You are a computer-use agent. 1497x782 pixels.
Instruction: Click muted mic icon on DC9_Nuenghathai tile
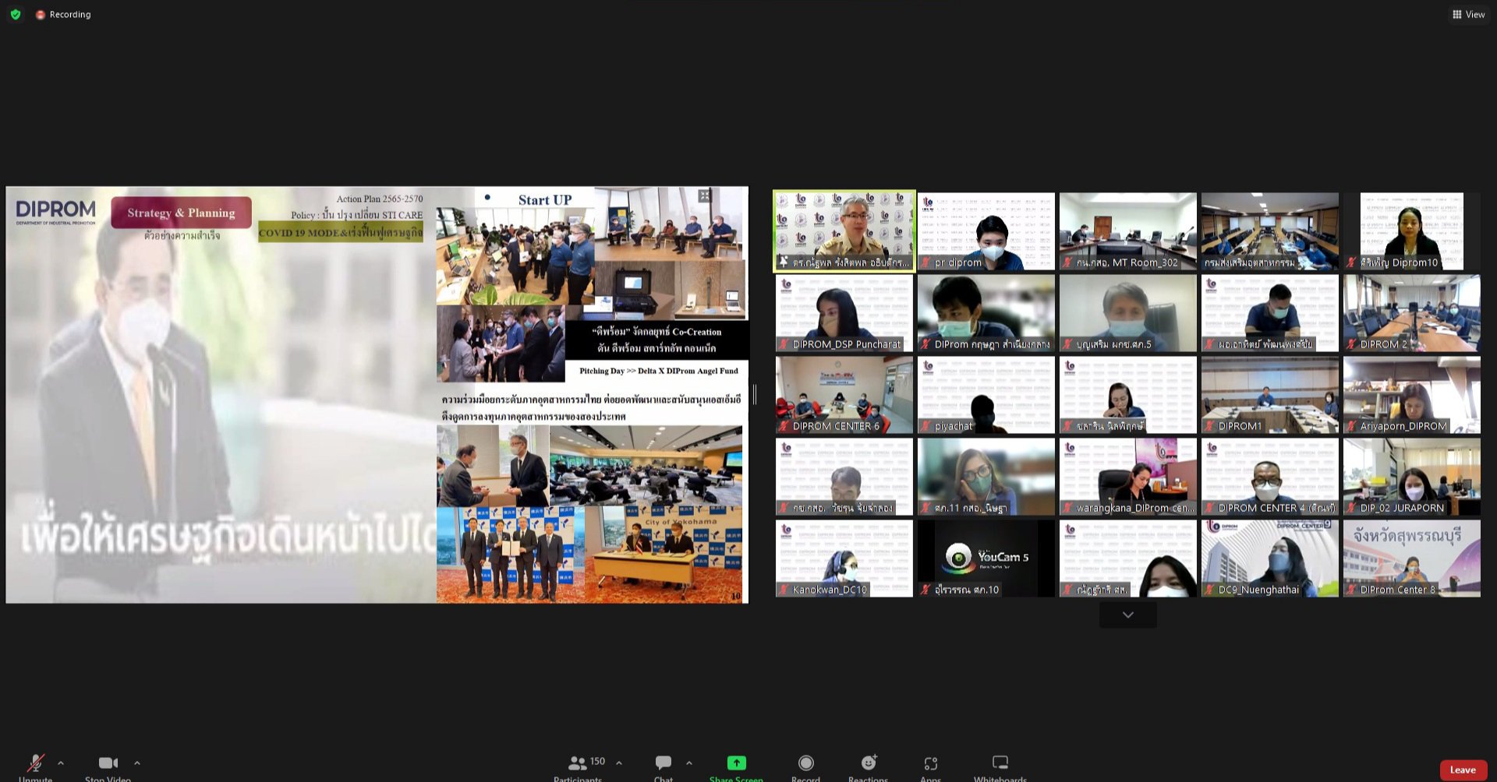coord(1209,590)
